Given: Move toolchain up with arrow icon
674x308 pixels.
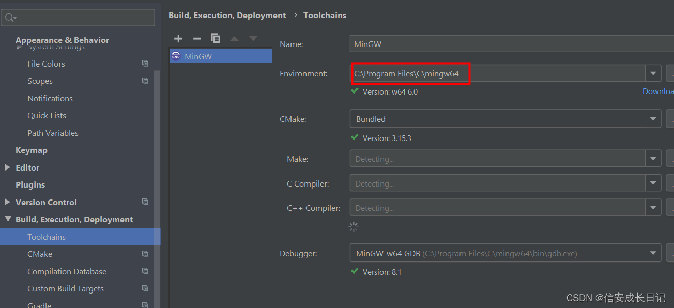Looking at the screenshot, I should pyautogui.click(x=234, y=39).
